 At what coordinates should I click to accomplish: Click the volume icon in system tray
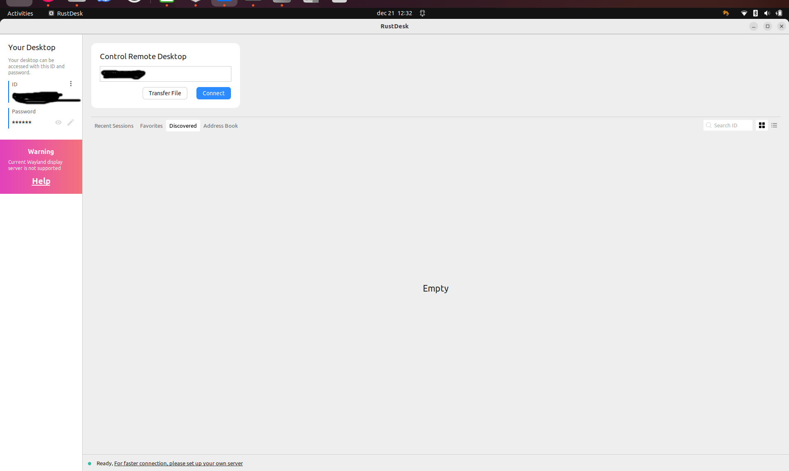767,13
